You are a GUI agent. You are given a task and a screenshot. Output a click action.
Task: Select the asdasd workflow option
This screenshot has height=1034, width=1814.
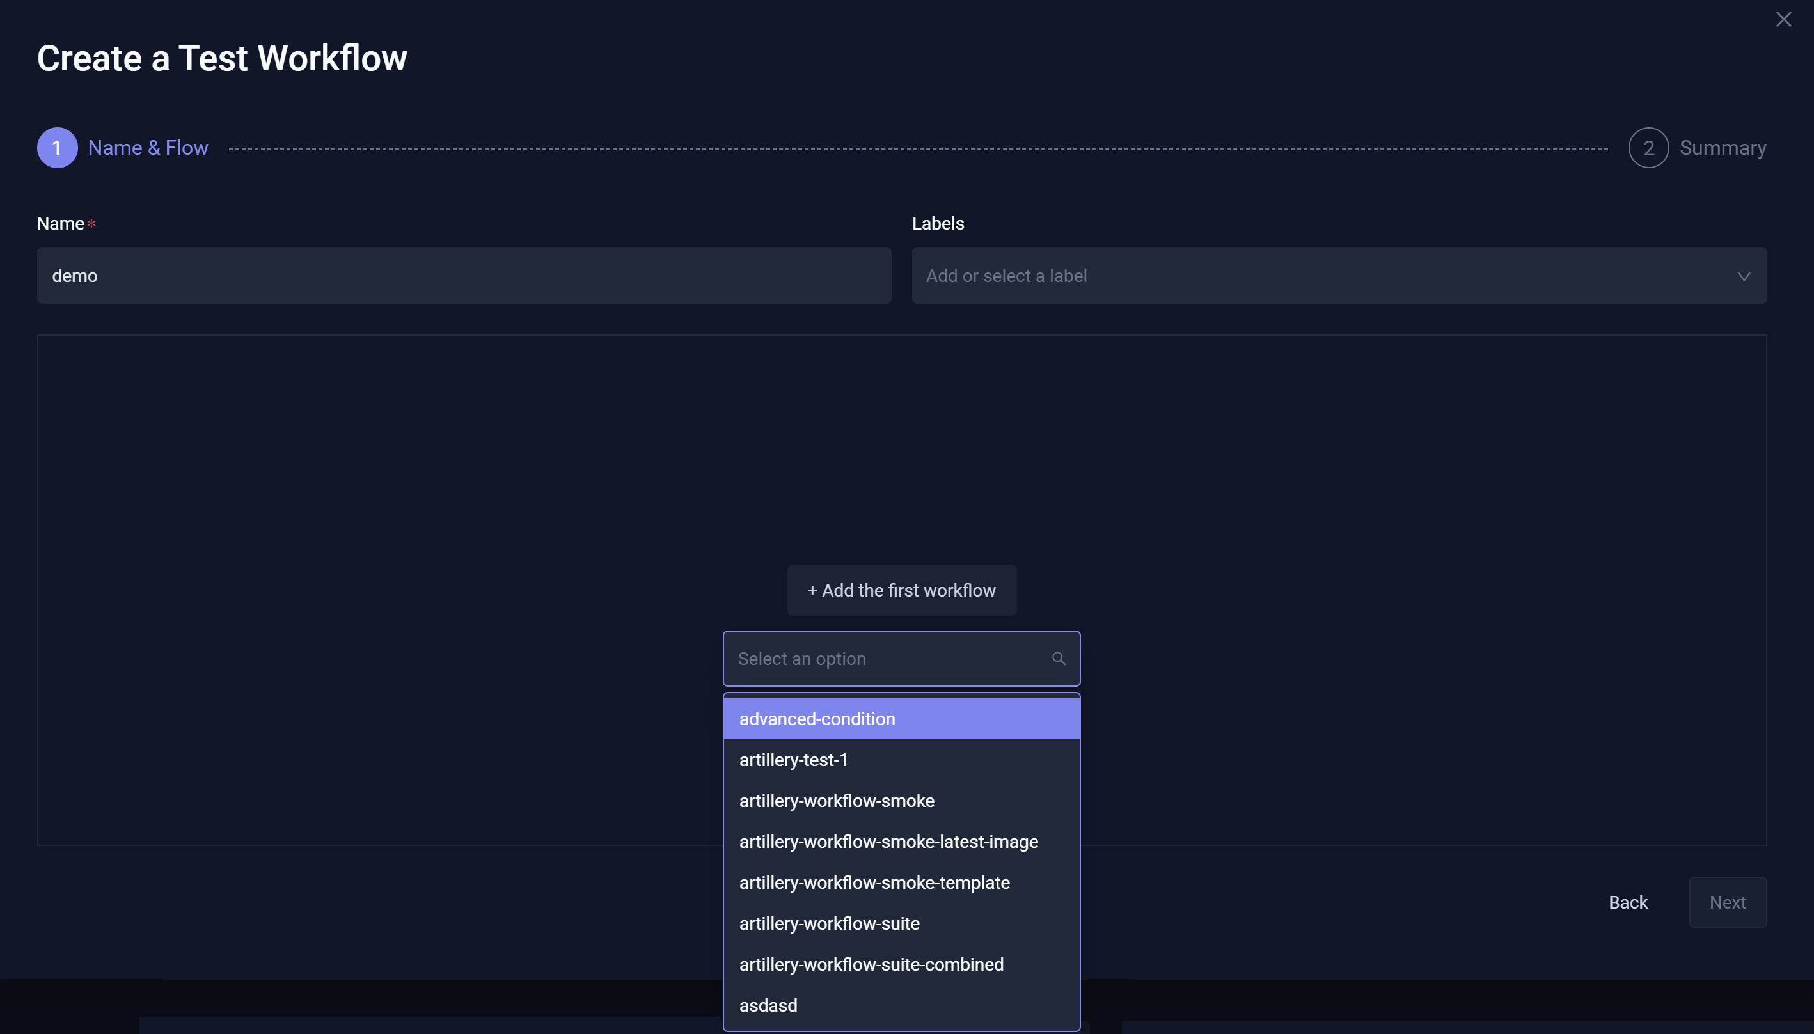(x=768, y=1004)
